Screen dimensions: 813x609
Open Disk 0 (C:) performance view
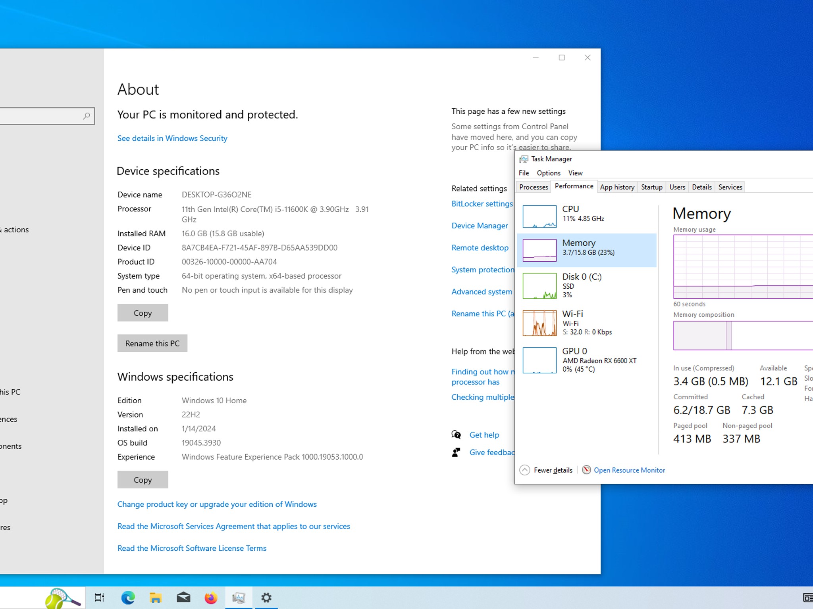pyautogui.click(x=586, y=285)
